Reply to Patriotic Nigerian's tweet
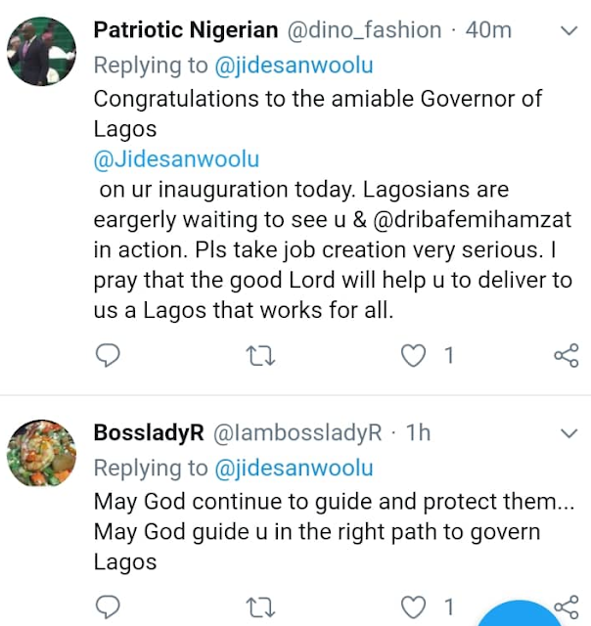The image size is (591, 626). pyautogui.click(x=109, y=356)
